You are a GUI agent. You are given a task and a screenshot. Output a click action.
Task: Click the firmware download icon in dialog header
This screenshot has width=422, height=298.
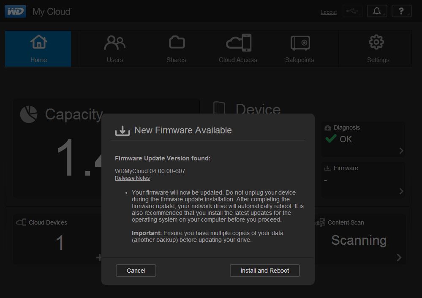123,131
